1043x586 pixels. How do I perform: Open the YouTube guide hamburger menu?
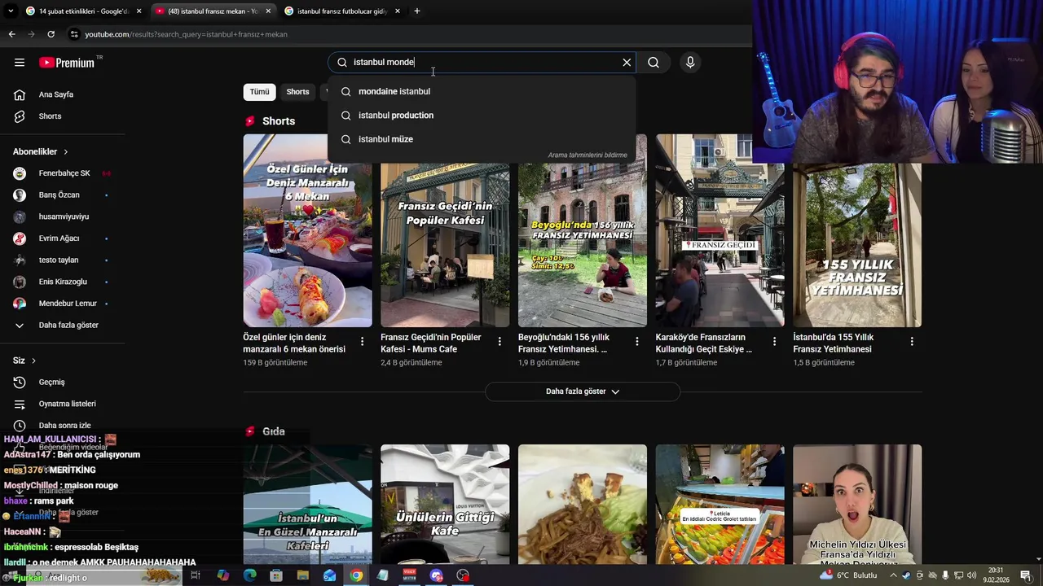[x=20, y=63]
